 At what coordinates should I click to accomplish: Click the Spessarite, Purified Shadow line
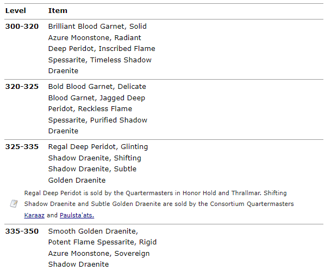point(98,120)
